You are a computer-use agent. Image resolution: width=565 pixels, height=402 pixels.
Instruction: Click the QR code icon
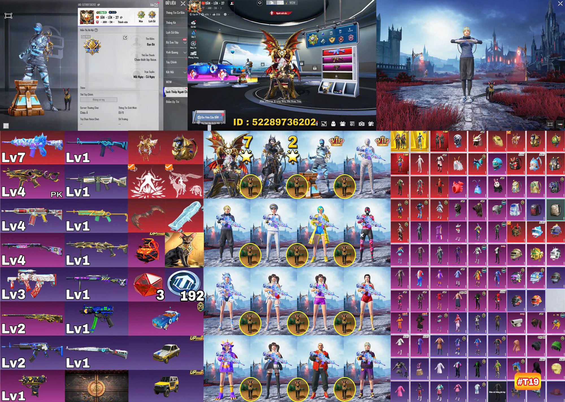[6, 126]
